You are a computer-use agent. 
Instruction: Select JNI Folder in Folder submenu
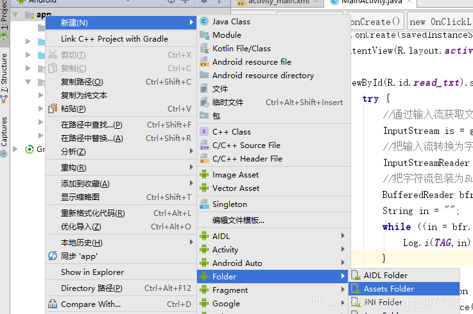(x=404, y=302)
